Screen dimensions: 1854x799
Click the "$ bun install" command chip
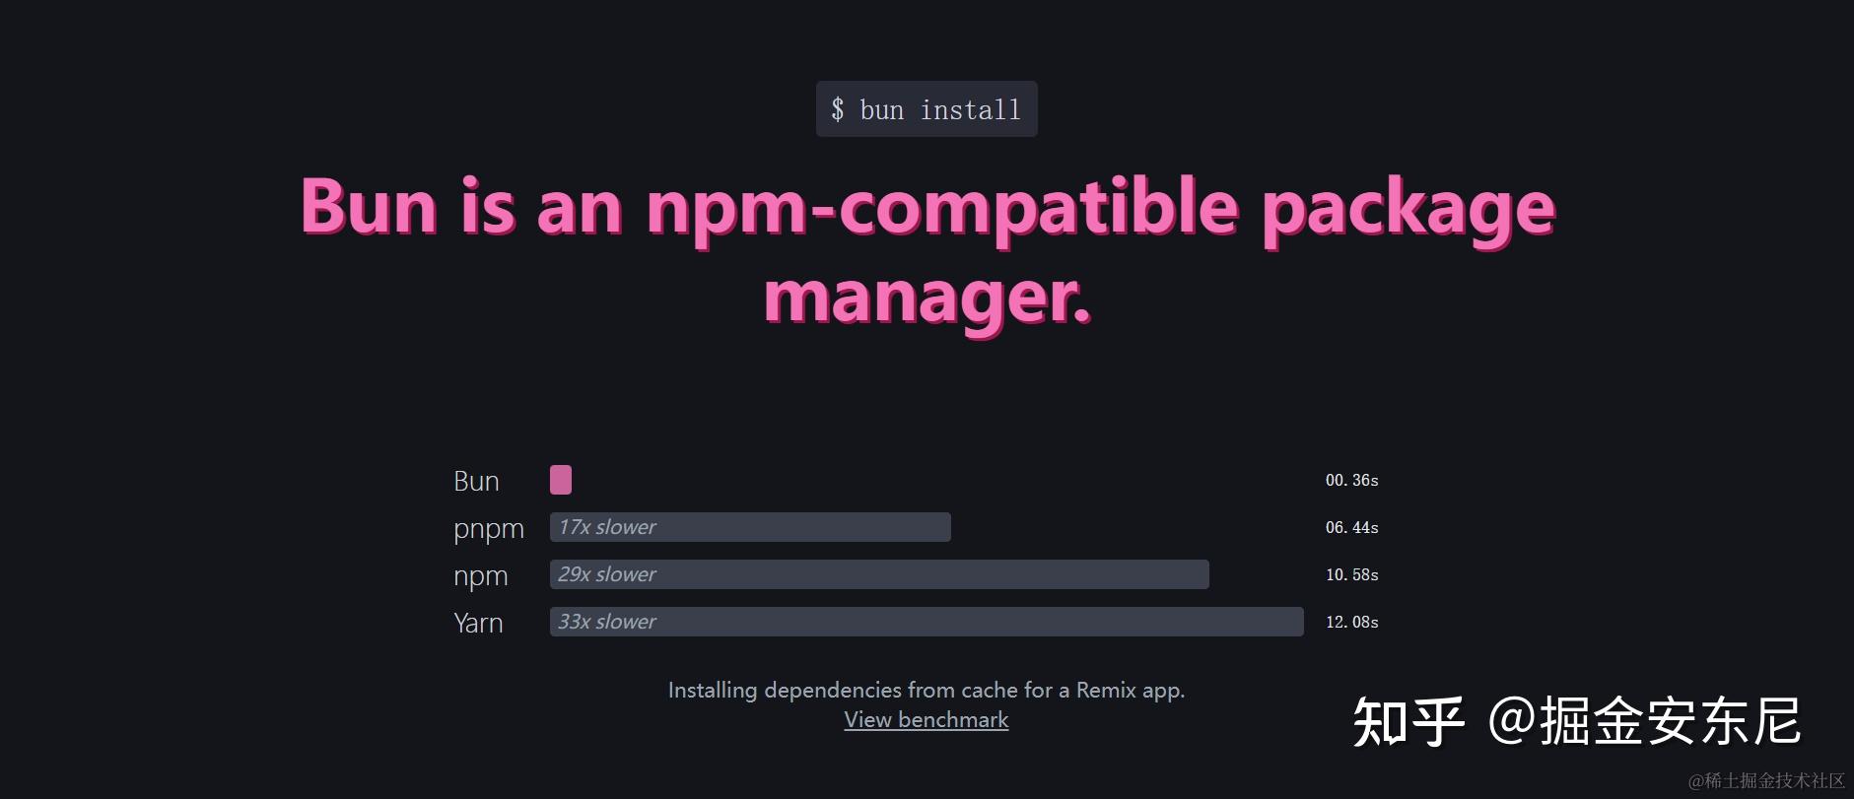(x=927, y=109)
